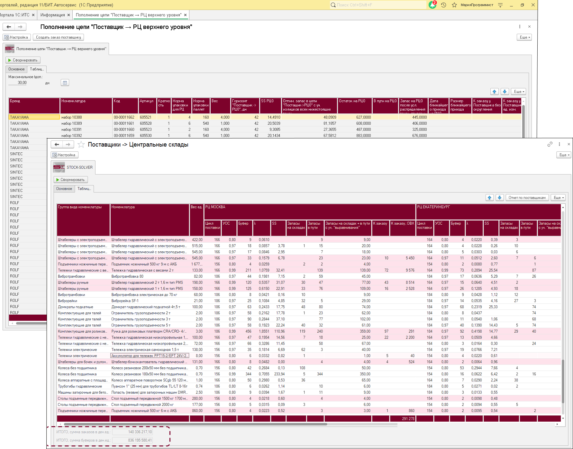Image resolution: width=573 pixels, height=449 pixels.
Task: Expand the Еще menu beside Отчет по поставщикам
Action: pos(558,198)
